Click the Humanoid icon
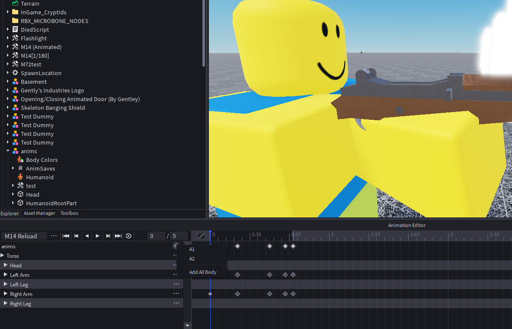Image resolution: width=512 pixels, height=329 pixels. (x=20, y=177)
